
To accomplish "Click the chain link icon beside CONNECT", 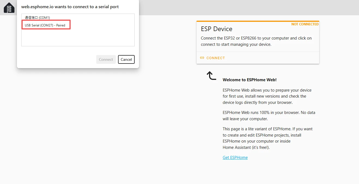I will [202, 58].
